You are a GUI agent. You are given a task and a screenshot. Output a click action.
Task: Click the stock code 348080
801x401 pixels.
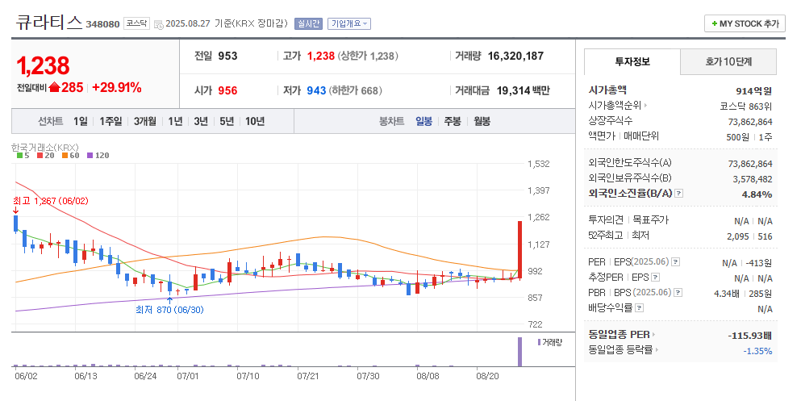[x=102, y=24]
